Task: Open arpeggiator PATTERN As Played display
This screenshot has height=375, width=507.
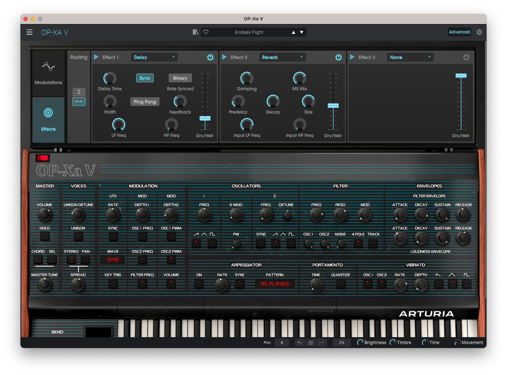Action: (x=275, y=284)
